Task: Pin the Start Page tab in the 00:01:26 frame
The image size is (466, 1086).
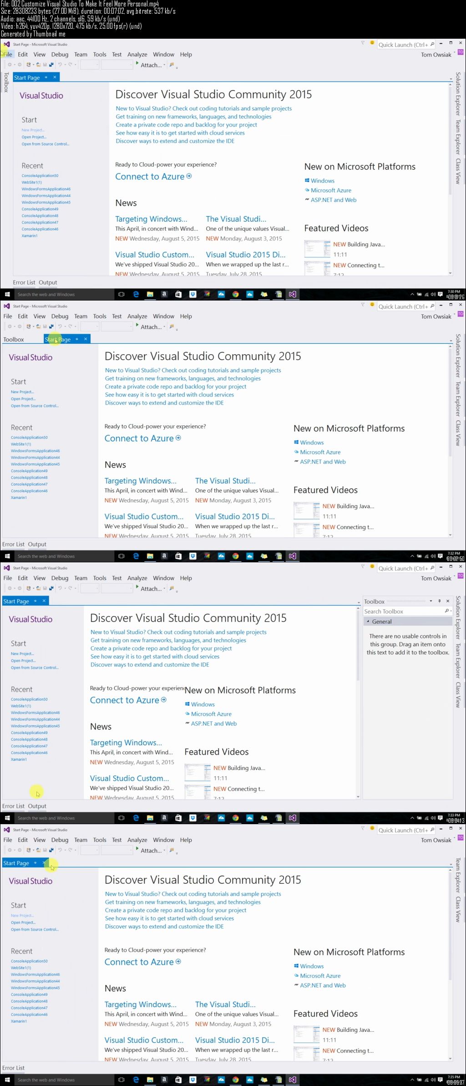Action: (x=46, y=77)
